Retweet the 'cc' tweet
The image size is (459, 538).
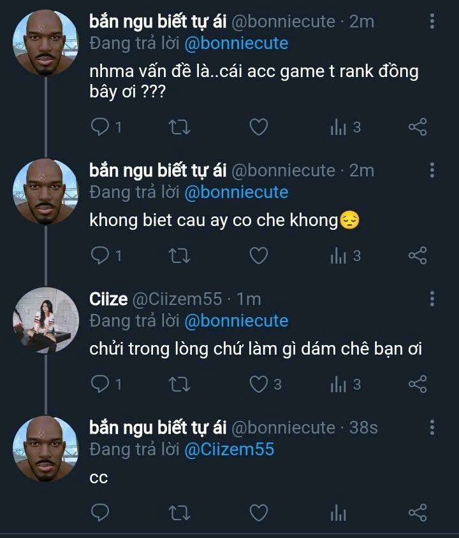click(179, 513)
